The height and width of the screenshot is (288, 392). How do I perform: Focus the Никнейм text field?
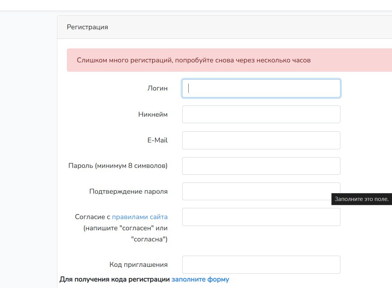click(x=261, y=114)
